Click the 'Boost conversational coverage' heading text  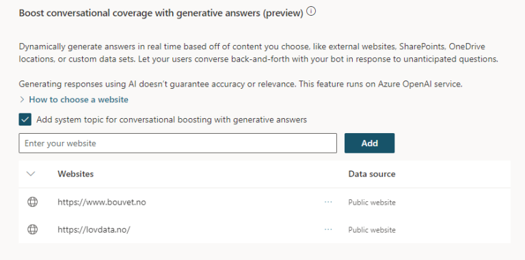pos(161,13)
